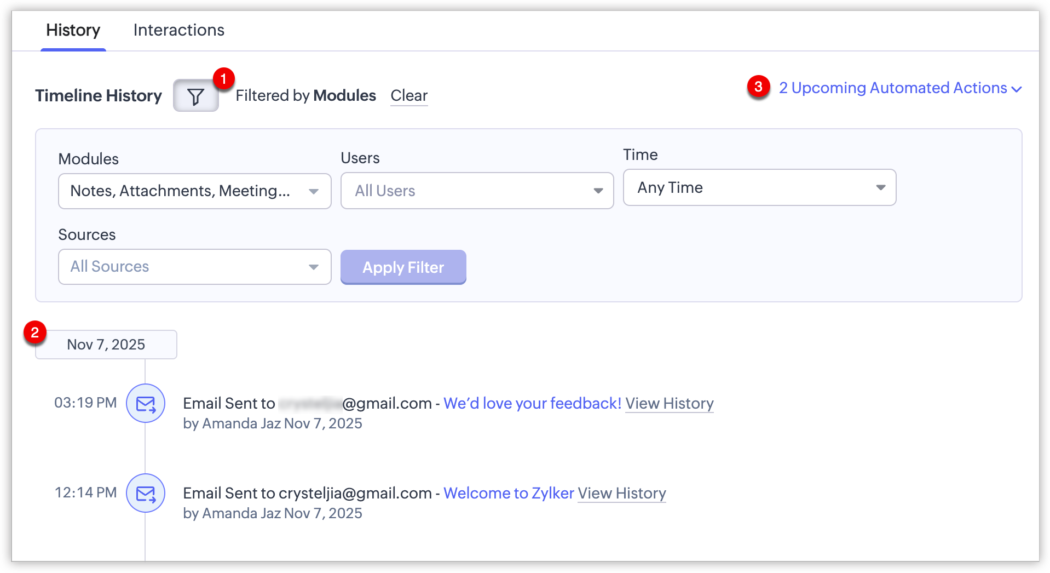Screen dimensions: 1050x573
Task: Select the Nov 7, 2025 timeline date marker
Action: point(106,345)
